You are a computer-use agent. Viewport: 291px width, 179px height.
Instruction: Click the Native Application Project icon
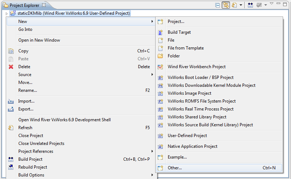[160, 147]
